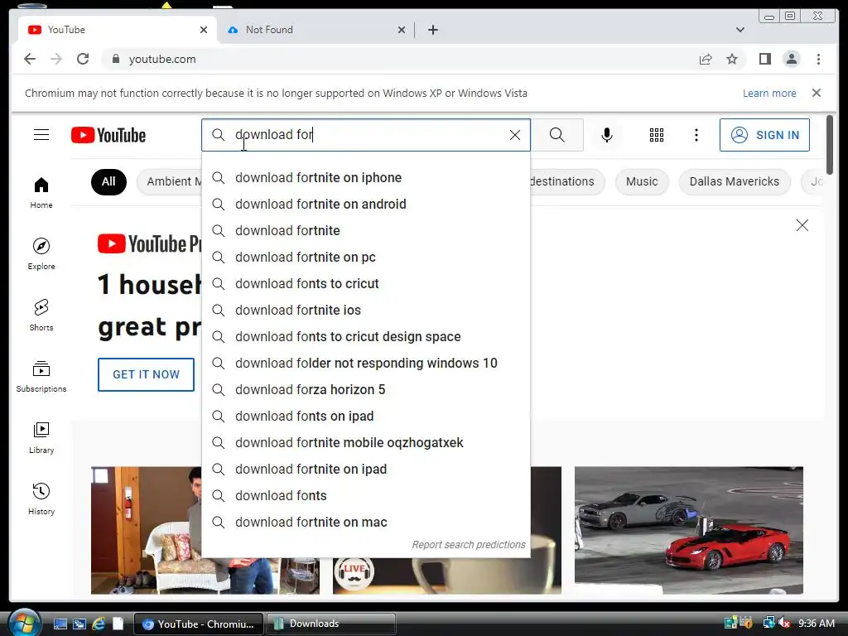This screenshot has width=848, height=636.
Task: Start voice search with the microphone
Action: 607,135
